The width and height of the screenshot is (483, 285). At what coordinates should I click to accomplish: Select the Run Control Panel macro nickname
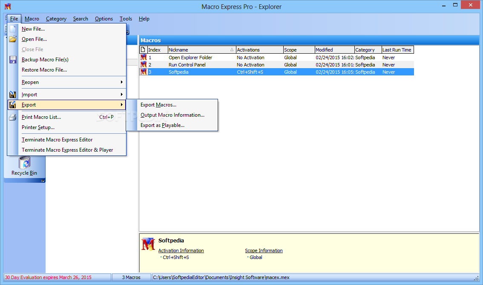(187, 65)
